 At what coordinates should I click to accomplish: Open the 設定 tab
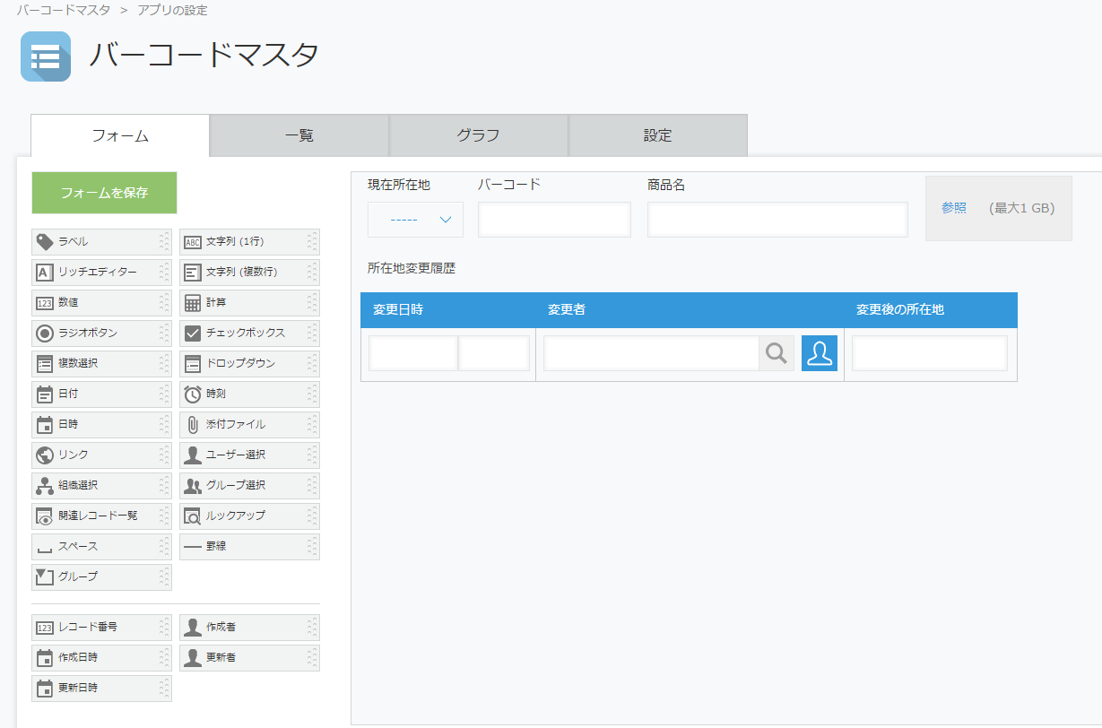658,136
